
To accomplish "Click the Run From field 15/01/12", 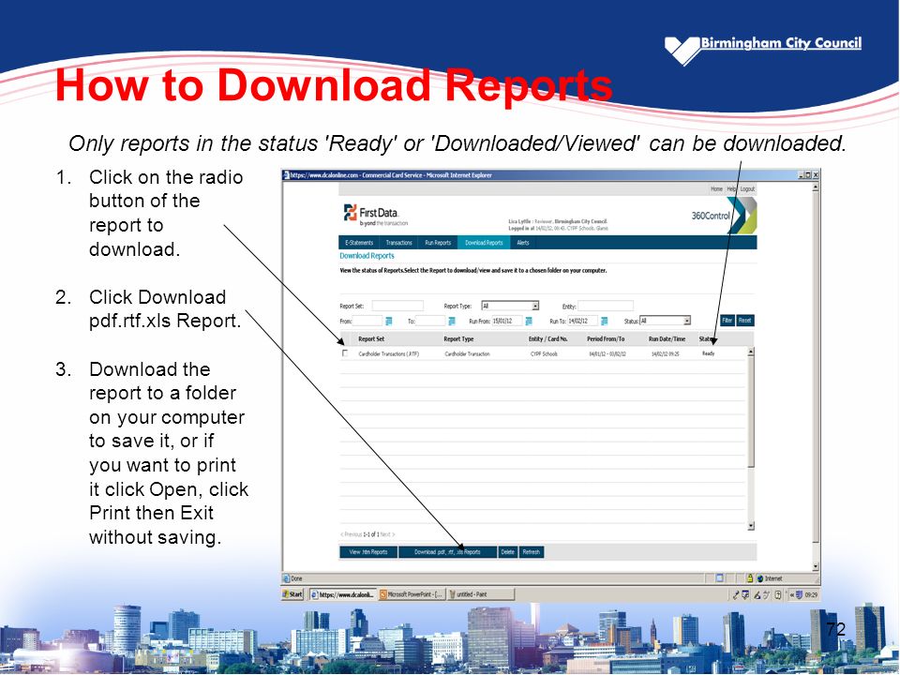I will [x=507, y=321].
